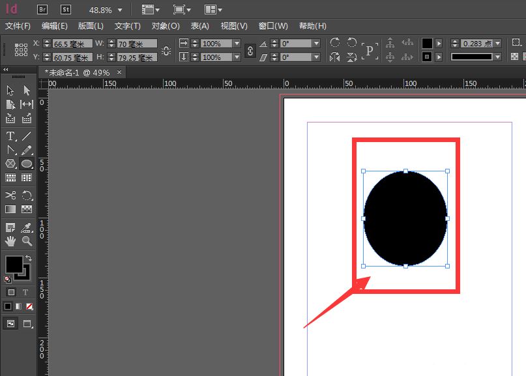
Task: Open the 文字(T) menu
Action: click(128, 26)
